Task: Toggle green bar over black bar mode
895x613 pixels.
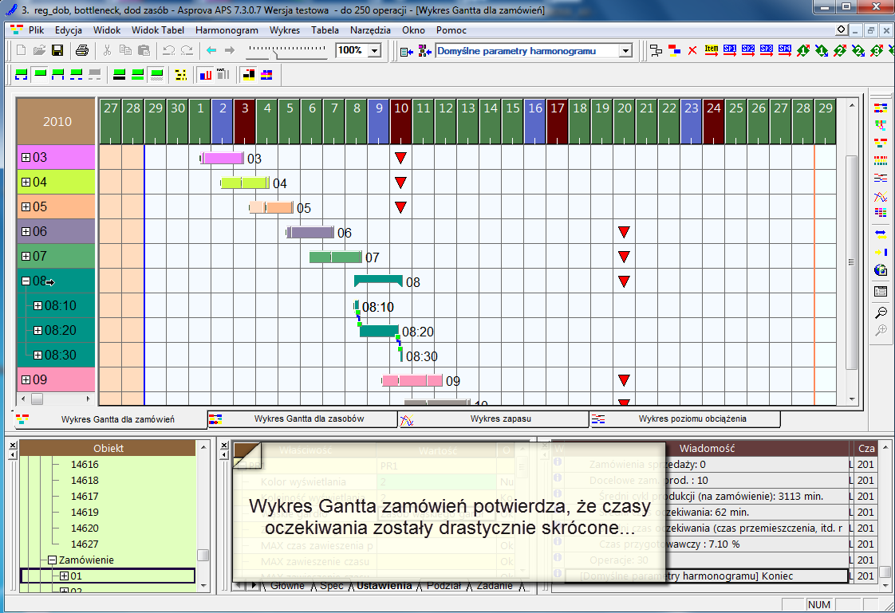Action: (x=120, y=75)
